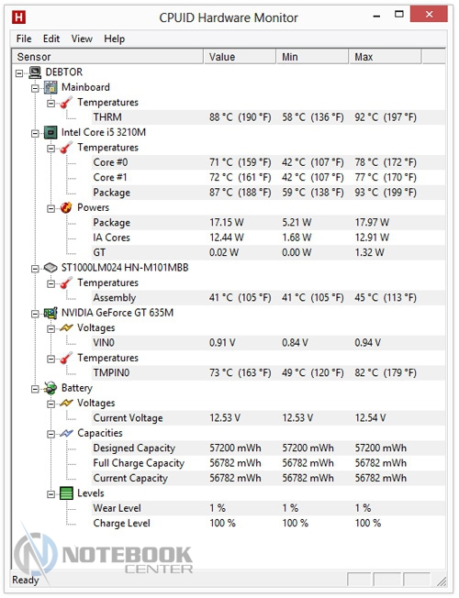The image size is (459, 598).
Task: Click the green Levels icon
Action: pos(66,493)
